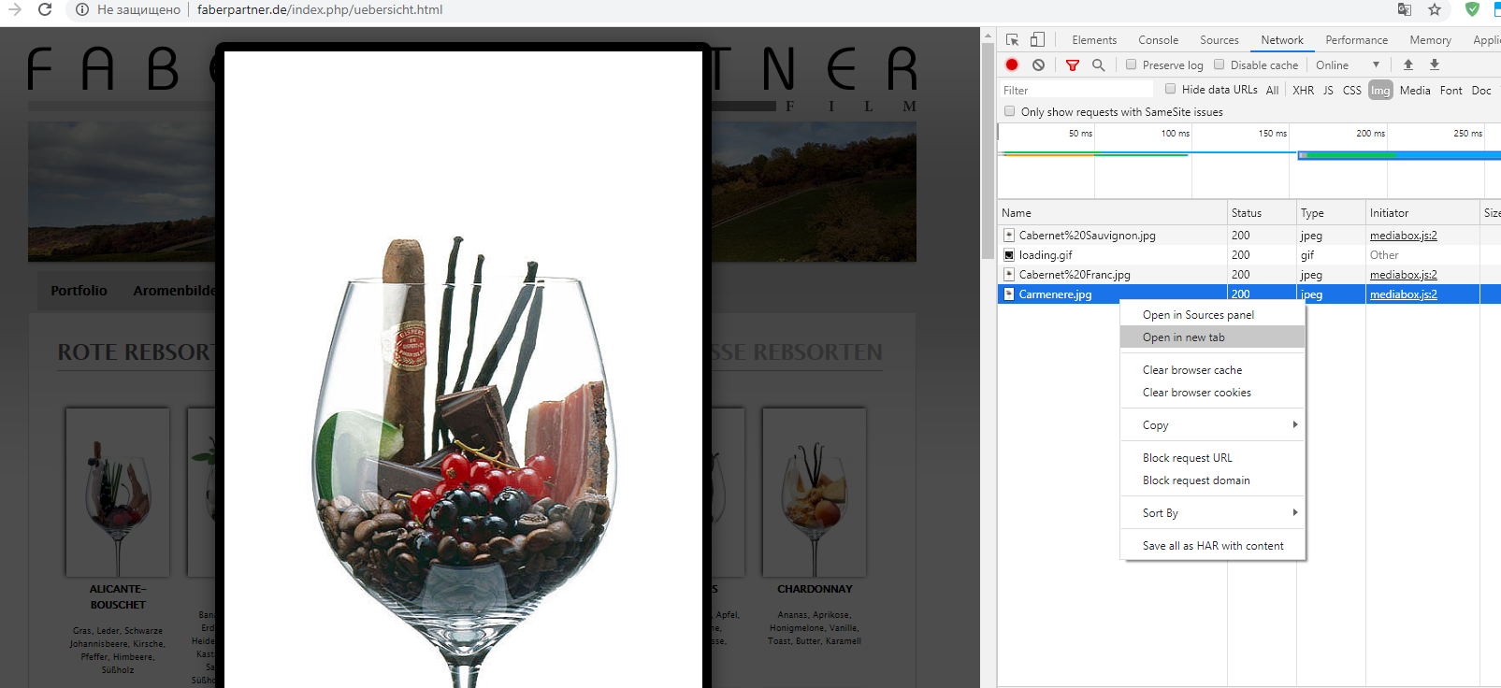
Task: Click the export HAR download arrow
Action: (1435, 64)
